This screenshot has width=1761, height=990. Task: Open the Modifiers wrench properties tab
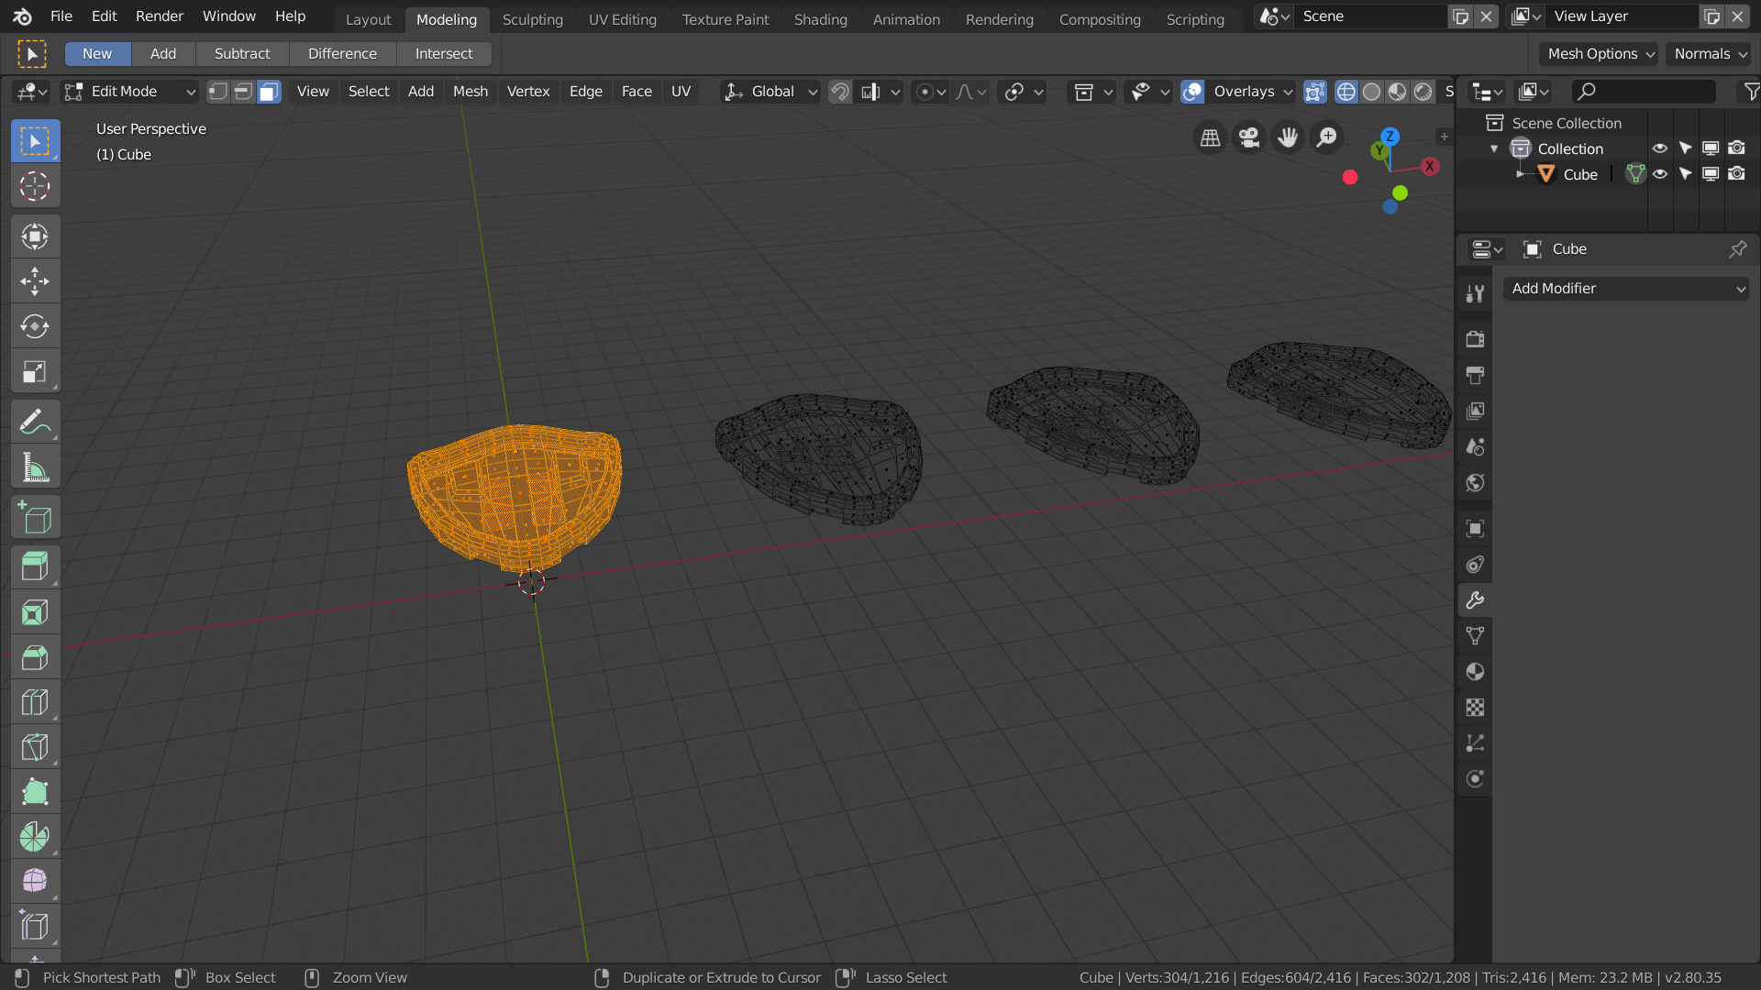1475,600
